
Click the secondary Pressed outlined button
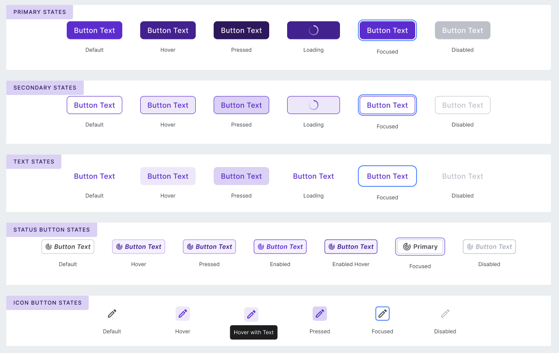click(x=241, y=105)
